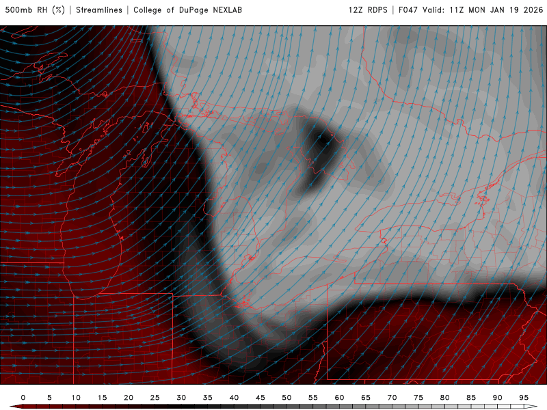This screenshot has height=410, width=547.
Task: Click the colorbar label "85"
Action: (x=471, y=398)
